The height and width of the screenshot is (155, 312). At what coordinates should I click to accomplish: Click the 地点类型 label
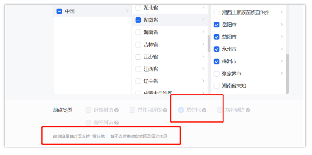pos(63,110)
